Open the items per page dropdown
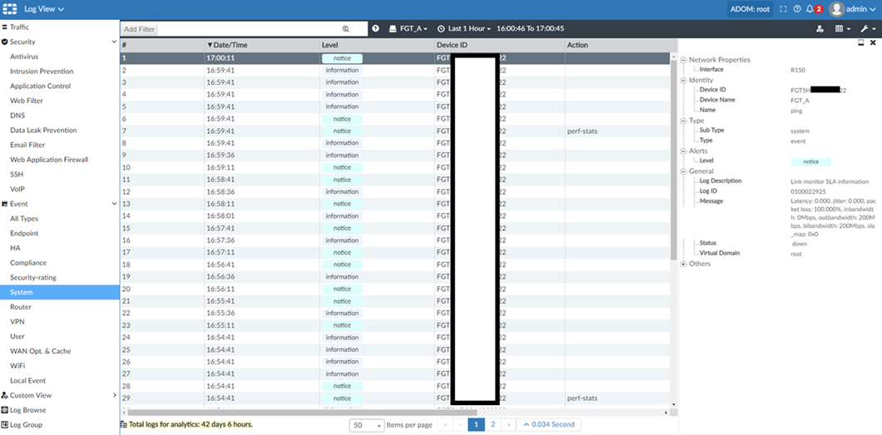The width and height of the screenshot is (882, 435). click(x=367, y=425)
